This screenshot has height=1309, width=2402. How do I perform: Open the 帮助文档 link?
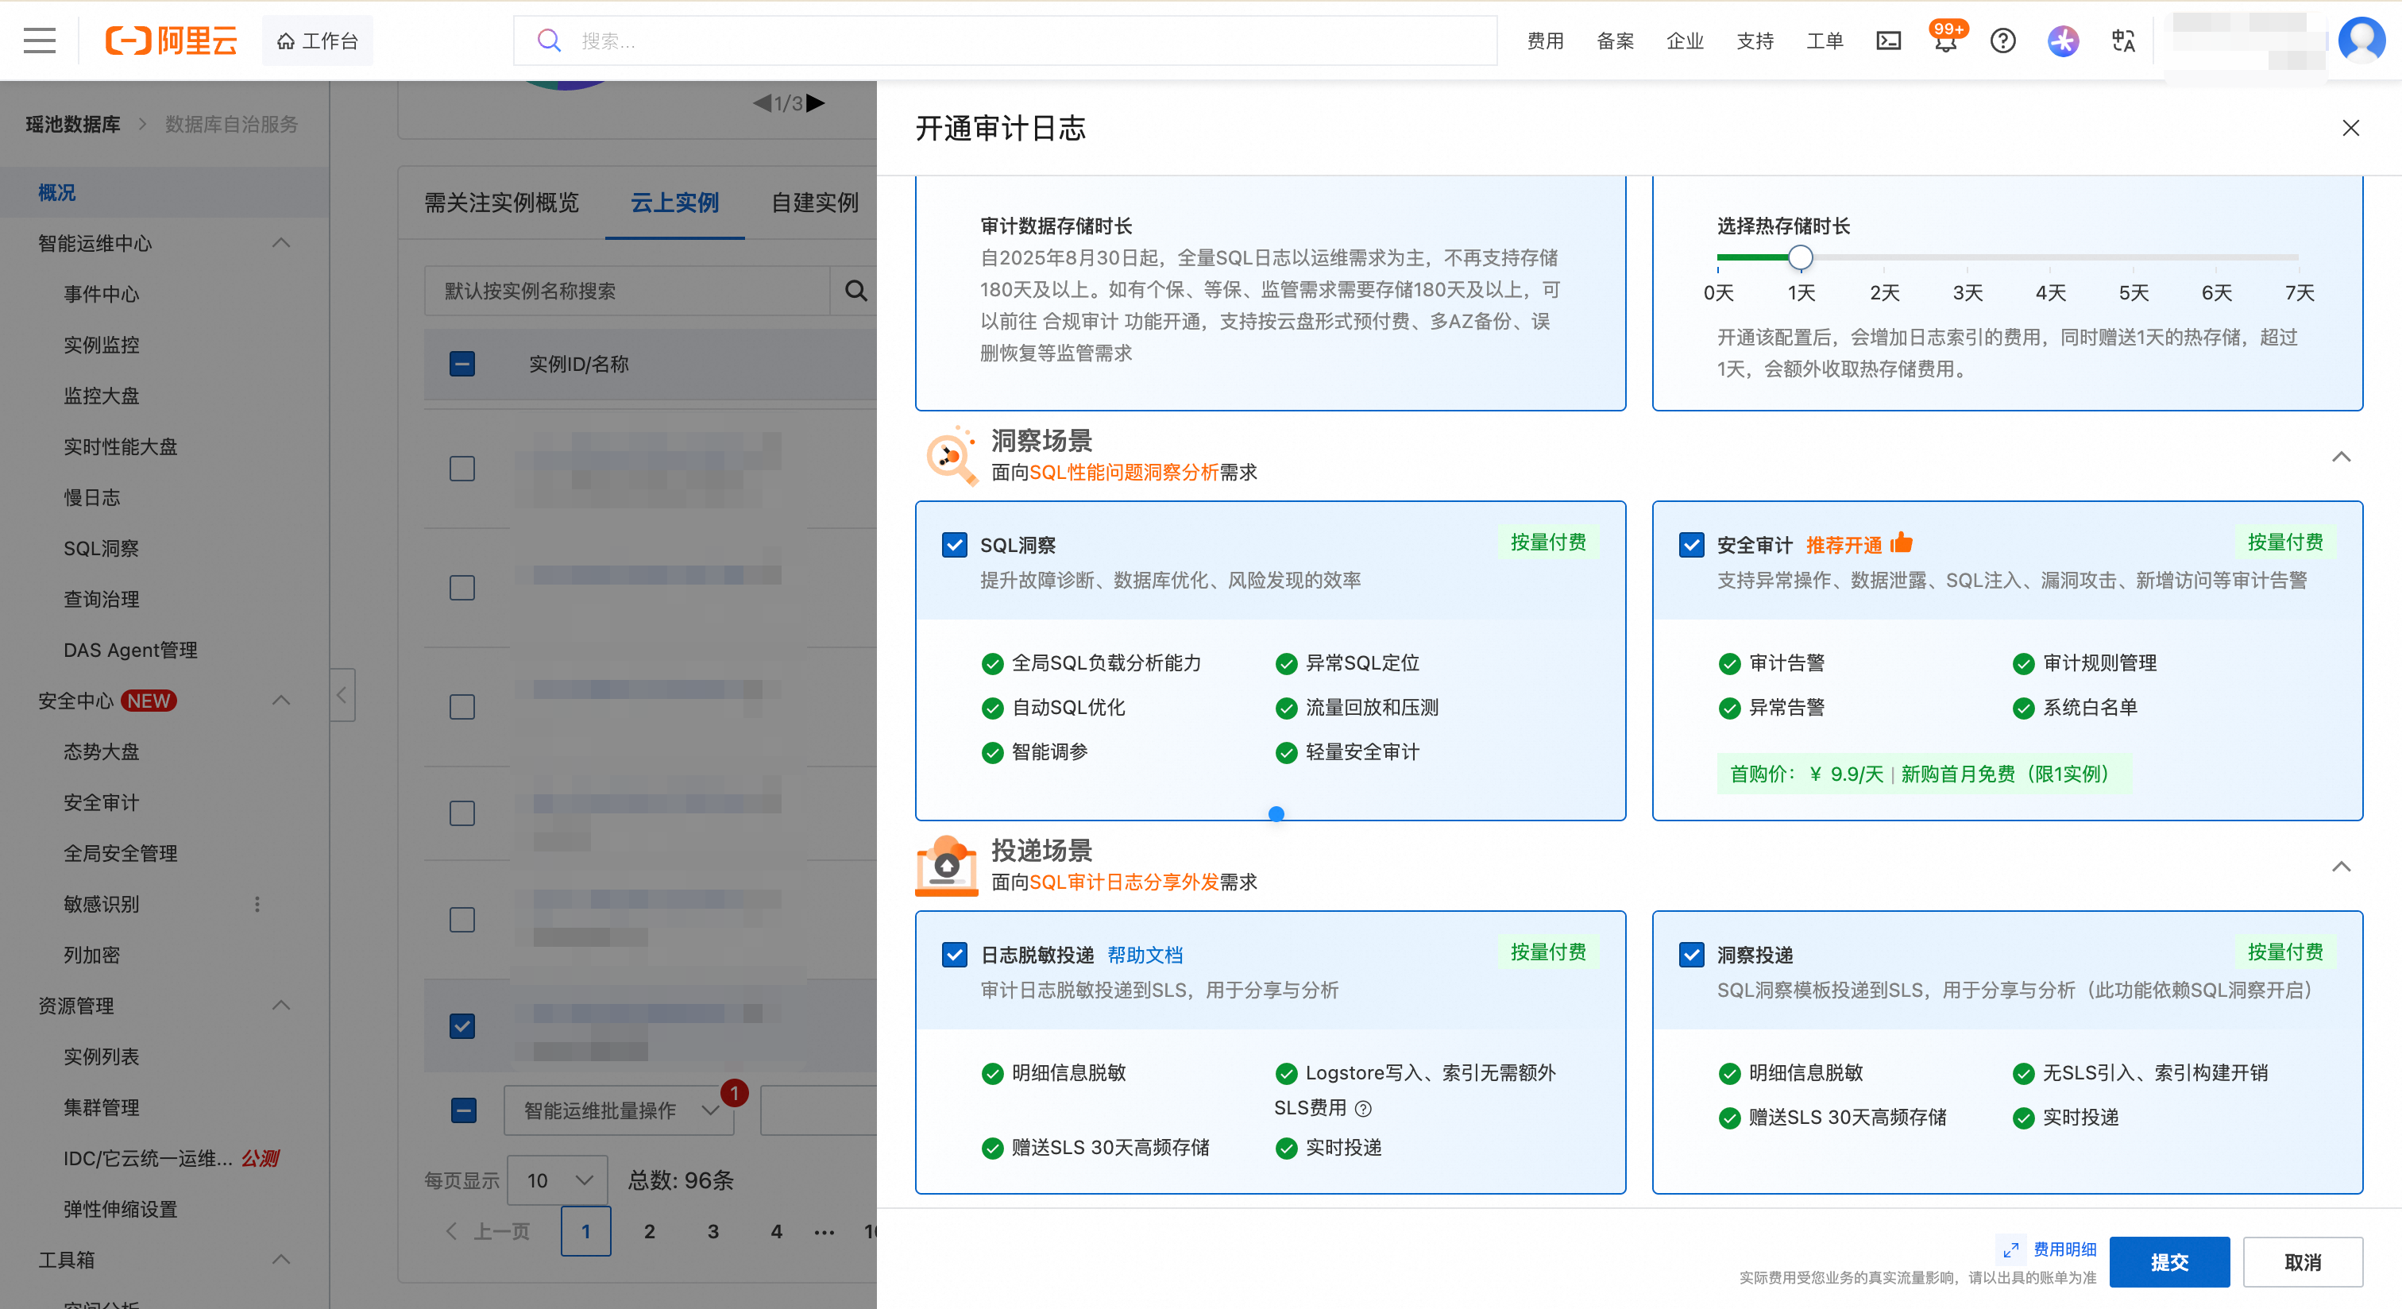pos(1144,955)
